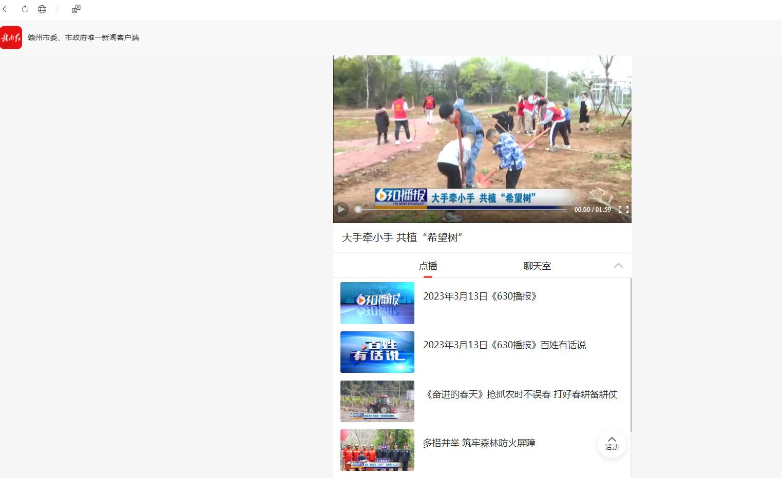This screenshot has width=782, height=478.
Task: Click the pop-out window icon in toolbar
Action: click(x=76, y=9)
